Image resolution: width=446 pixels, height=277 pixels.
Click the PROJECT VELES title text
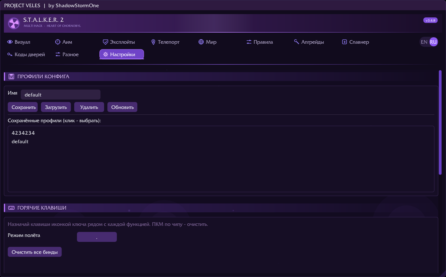pyautogui.click(x=22, y=6)
